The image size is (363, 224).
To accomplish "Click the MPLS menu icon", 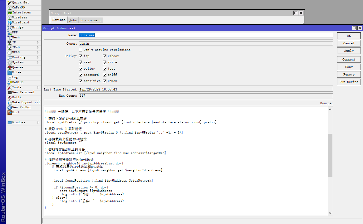I will click(x=9, y=52).
